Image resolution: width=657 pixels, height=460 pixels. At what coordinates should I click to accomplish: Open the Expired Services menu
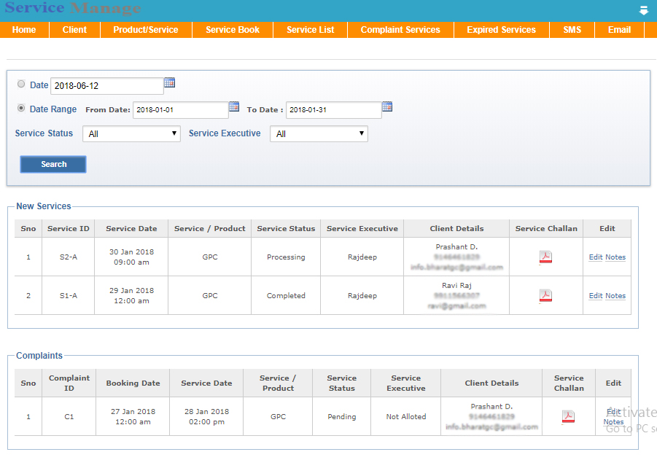pos(501,30)
